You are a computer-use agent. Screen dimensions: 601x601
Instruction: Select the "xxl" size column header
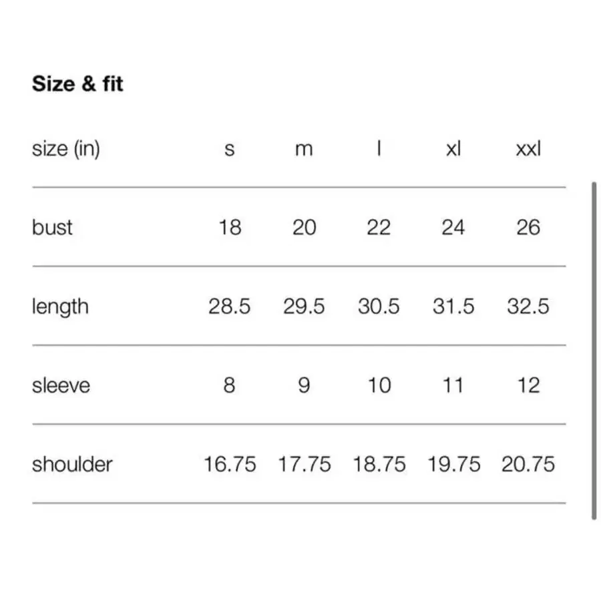528,148
